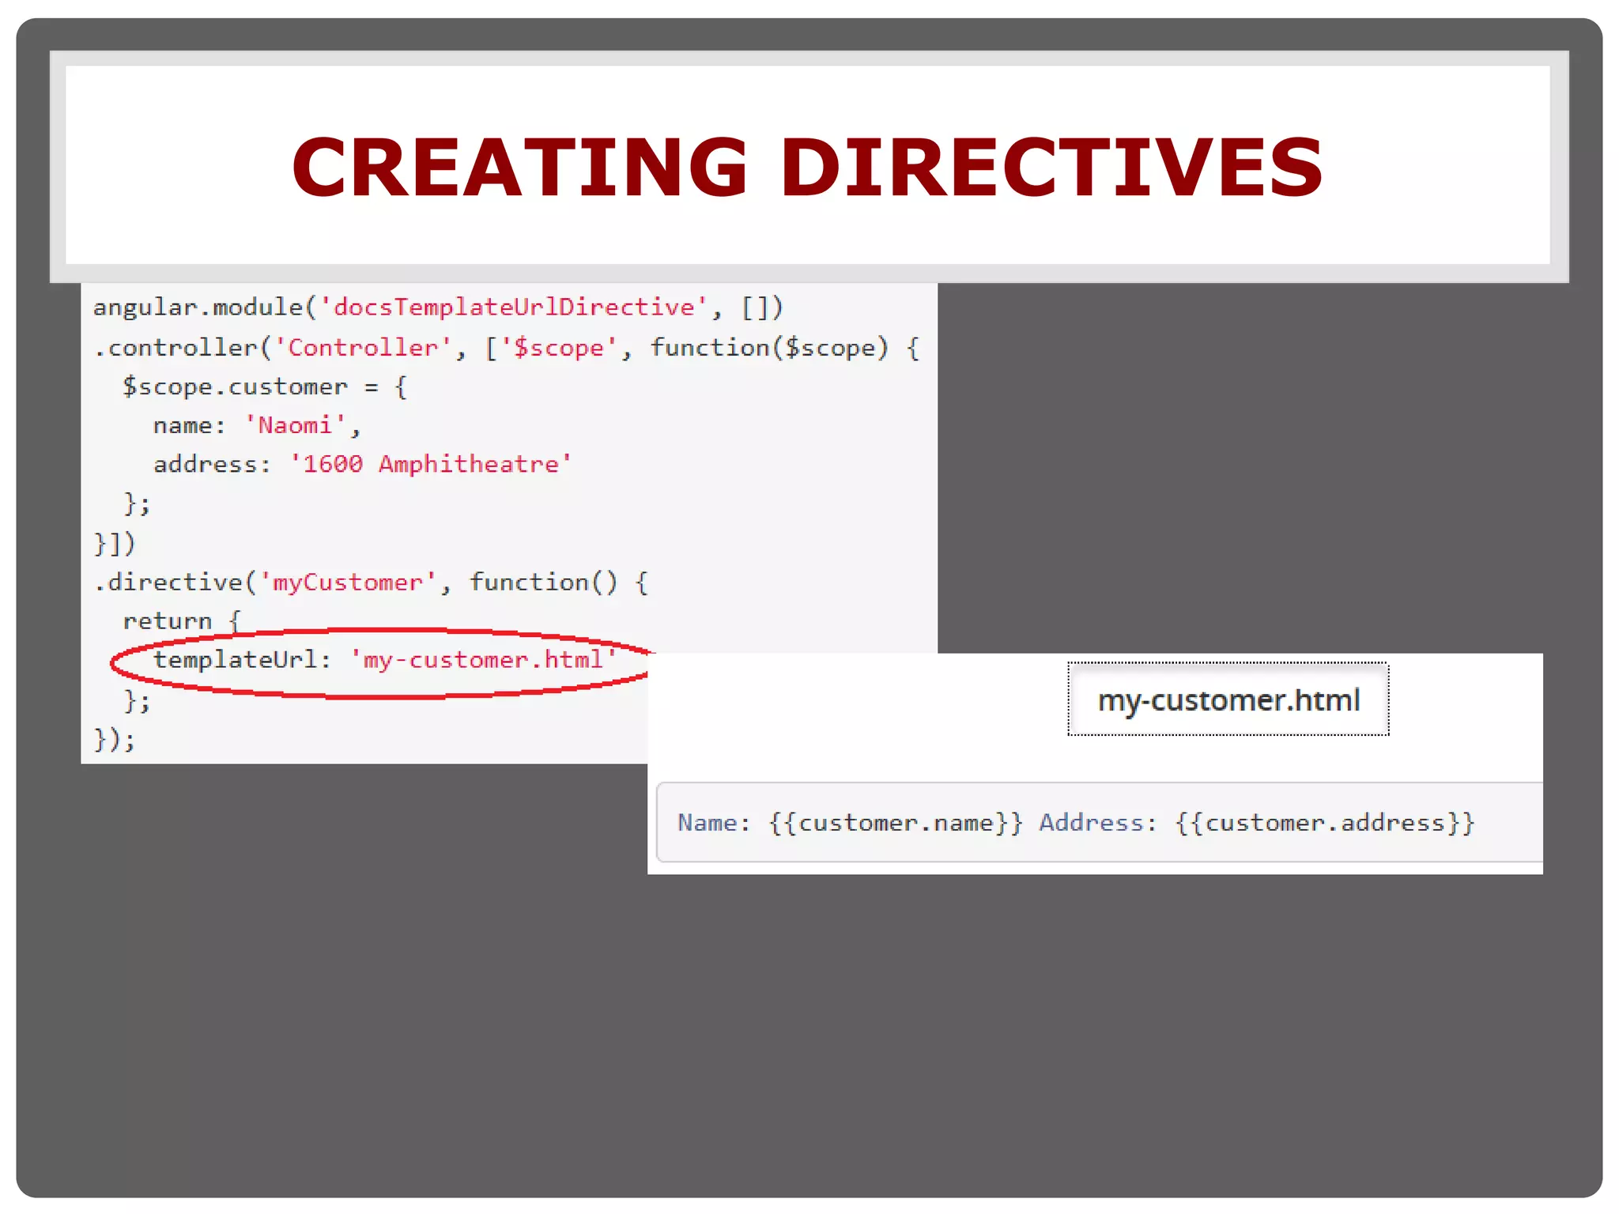The height and width of the screenshot is (1214, 1619).
Task: Click the {{customer.name}} template expression
Action: coord(896,823)
